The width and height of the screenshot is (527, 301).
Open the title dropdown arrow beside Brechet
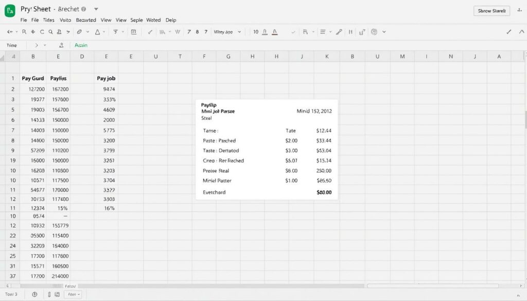[96, 9]
